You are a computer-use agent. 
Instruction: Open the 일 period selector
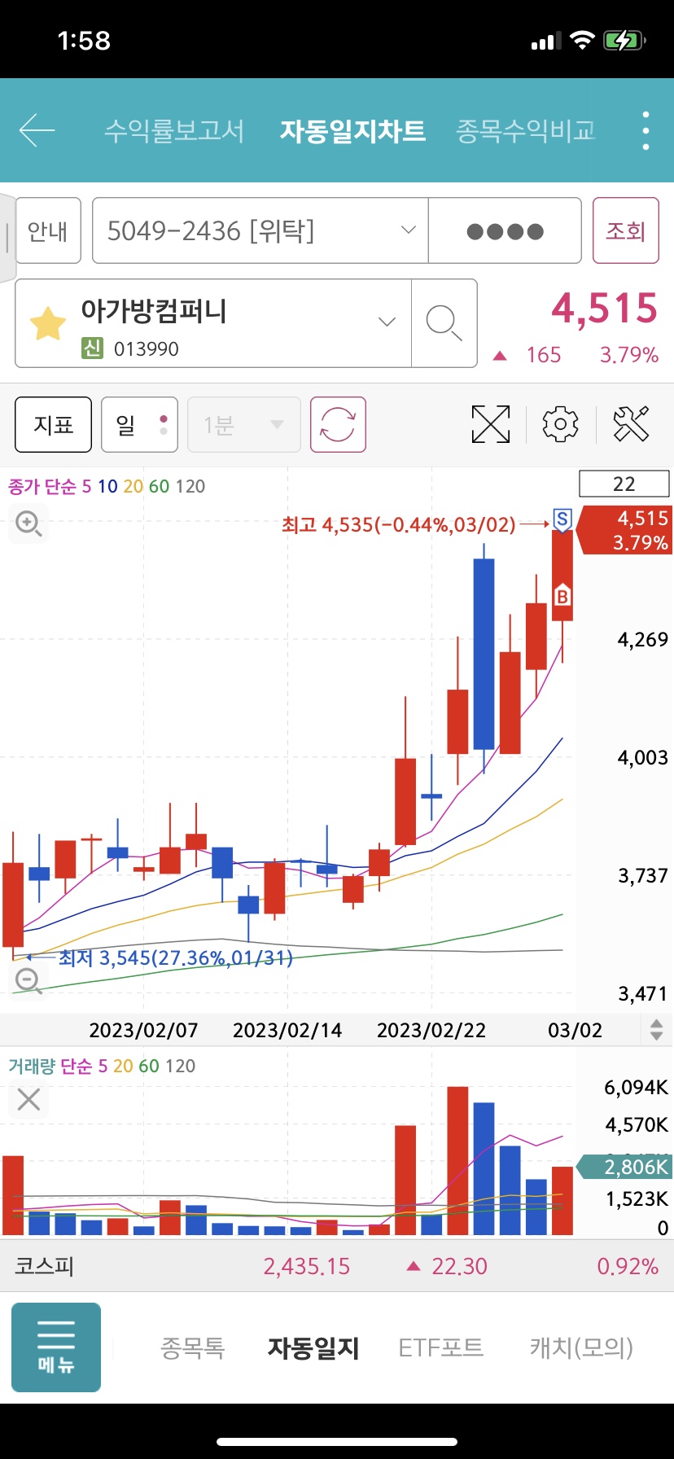[x=139, y=424]
